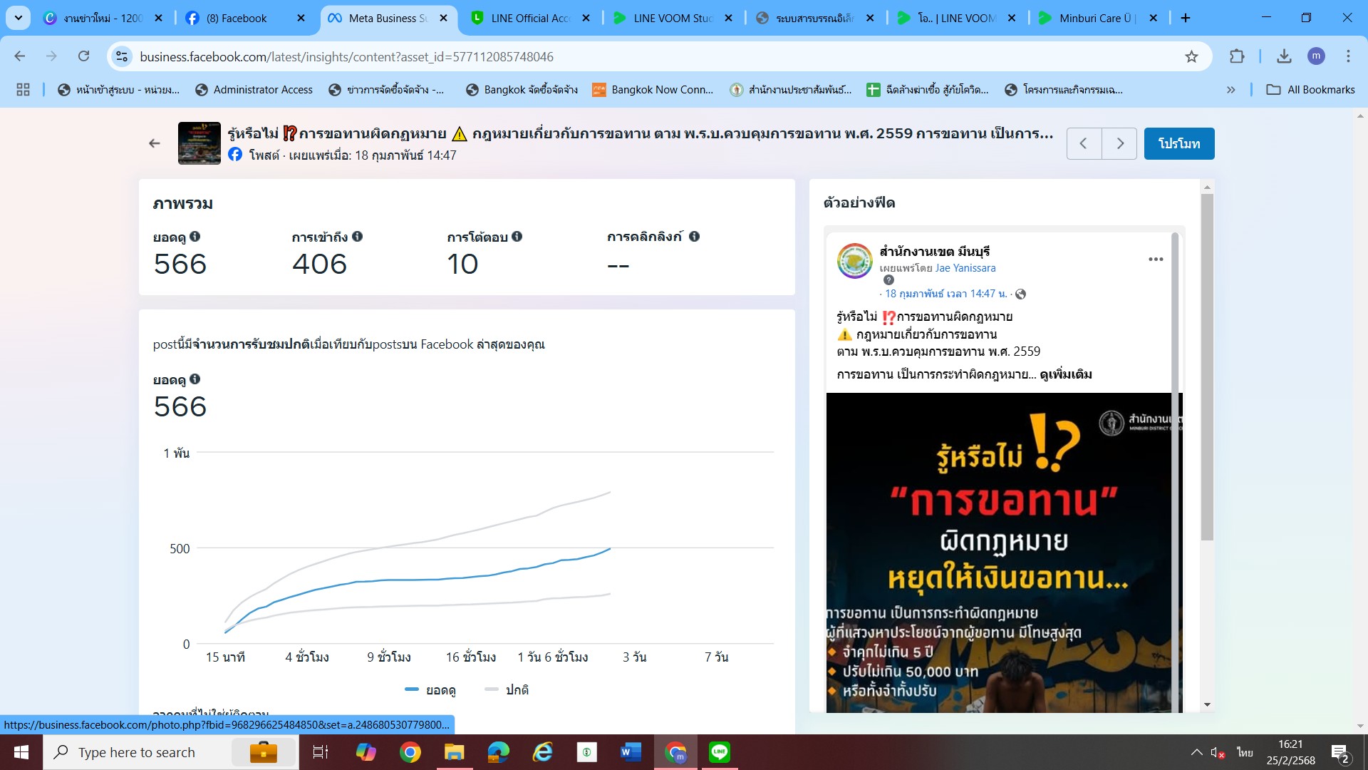The height and width of the screenshot is (770, 1368).
Task: Open the Administrator Access bookmark
Action: (x=254, y=89)
